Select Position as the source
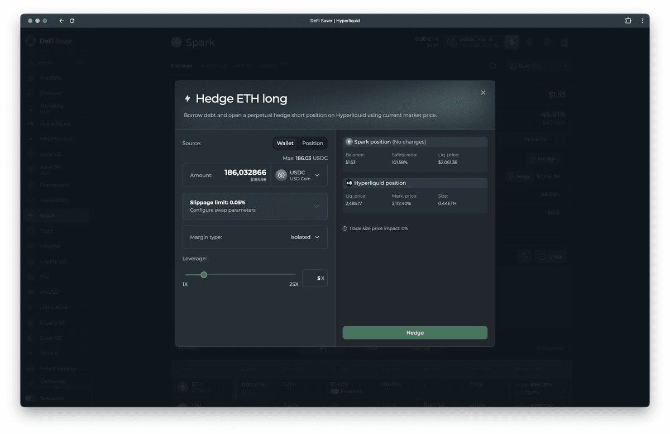The width and height of the screenshot is (670, 434). pos(313,143)
